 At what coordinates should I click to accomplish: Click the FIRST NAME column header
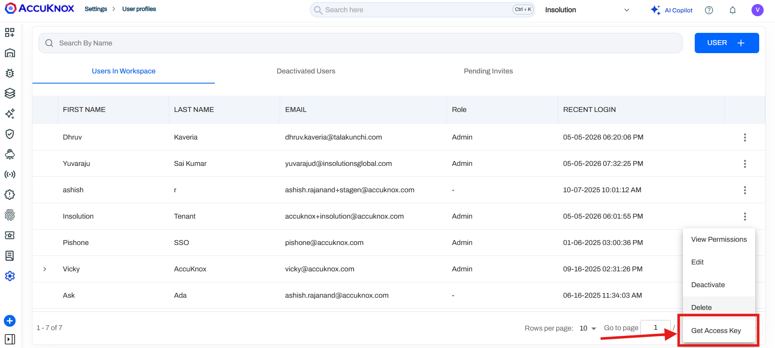click(84, 110)
